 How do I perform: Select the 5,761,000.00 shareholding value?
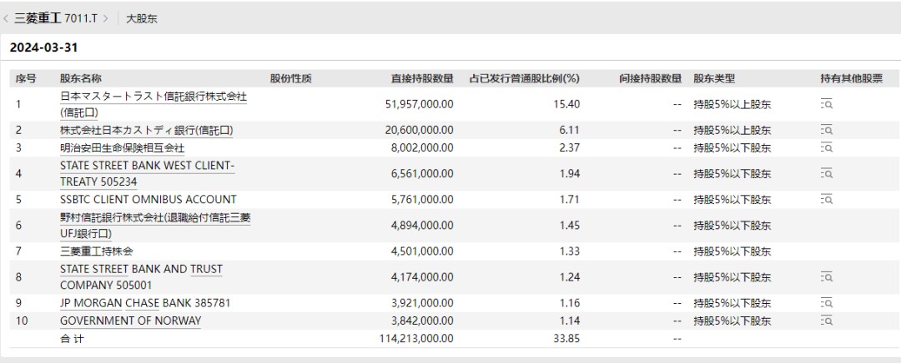(422, 200)
